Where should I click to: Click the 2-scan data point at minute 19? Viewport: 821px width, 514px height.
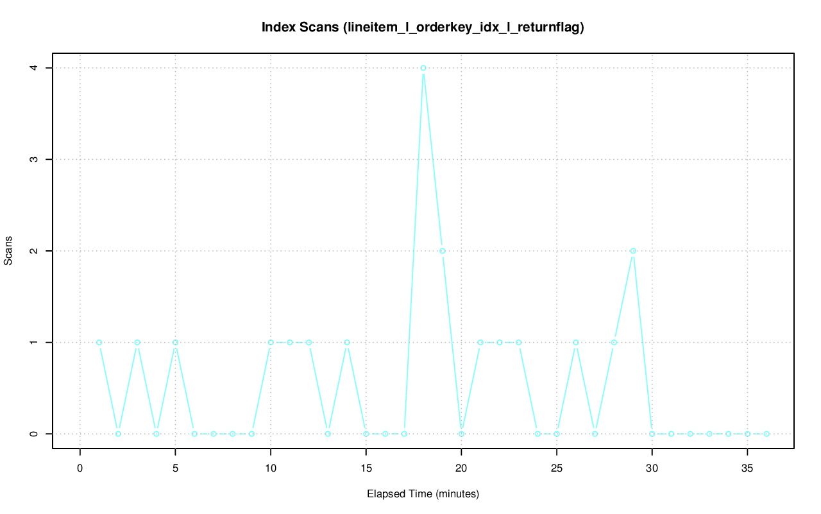443,251
